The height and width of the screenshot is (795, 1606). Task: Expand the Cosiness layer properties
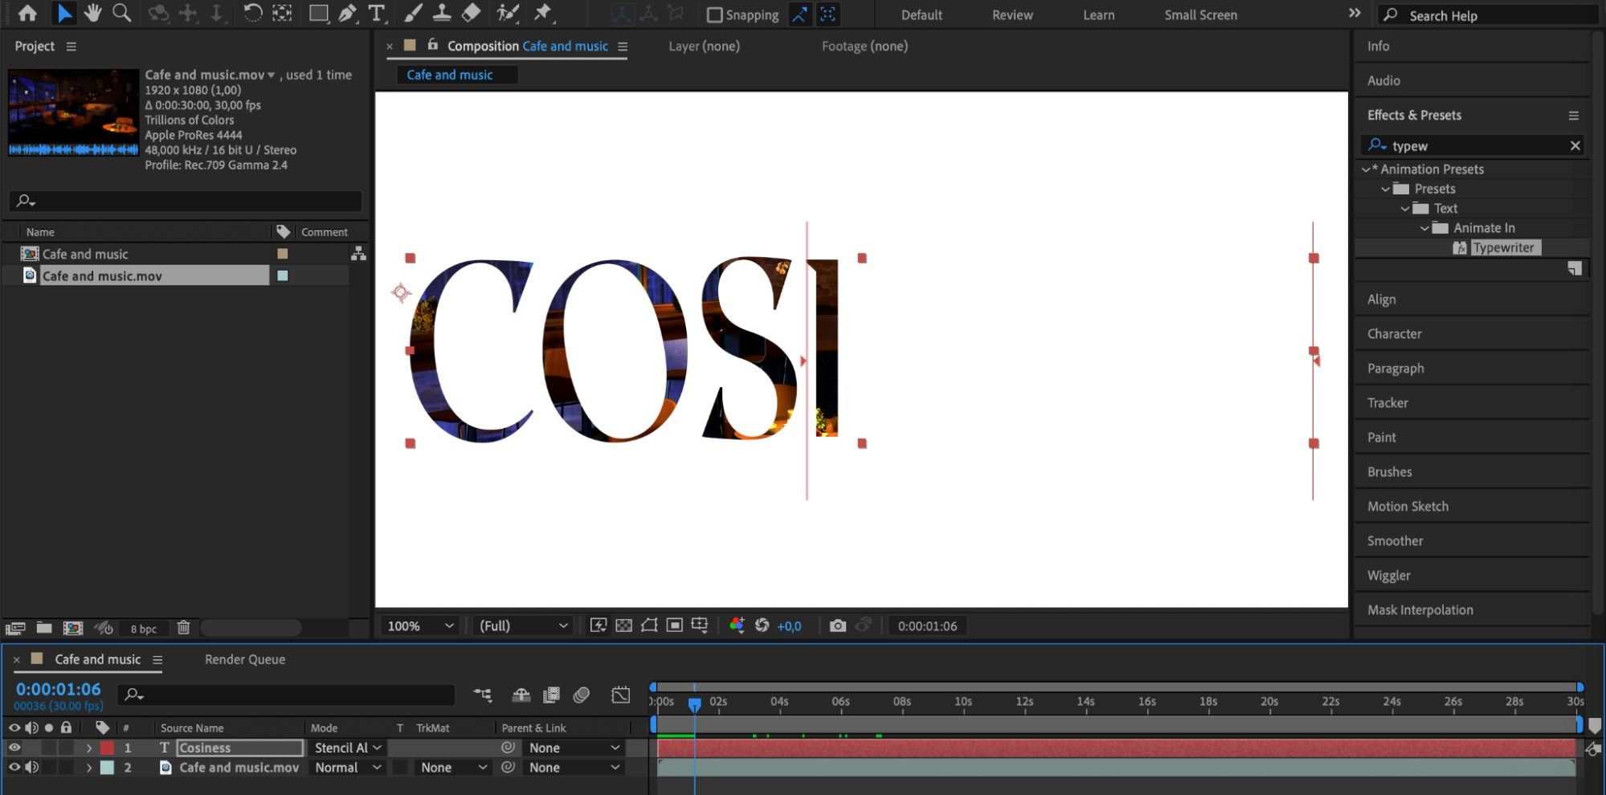point(89,748)
